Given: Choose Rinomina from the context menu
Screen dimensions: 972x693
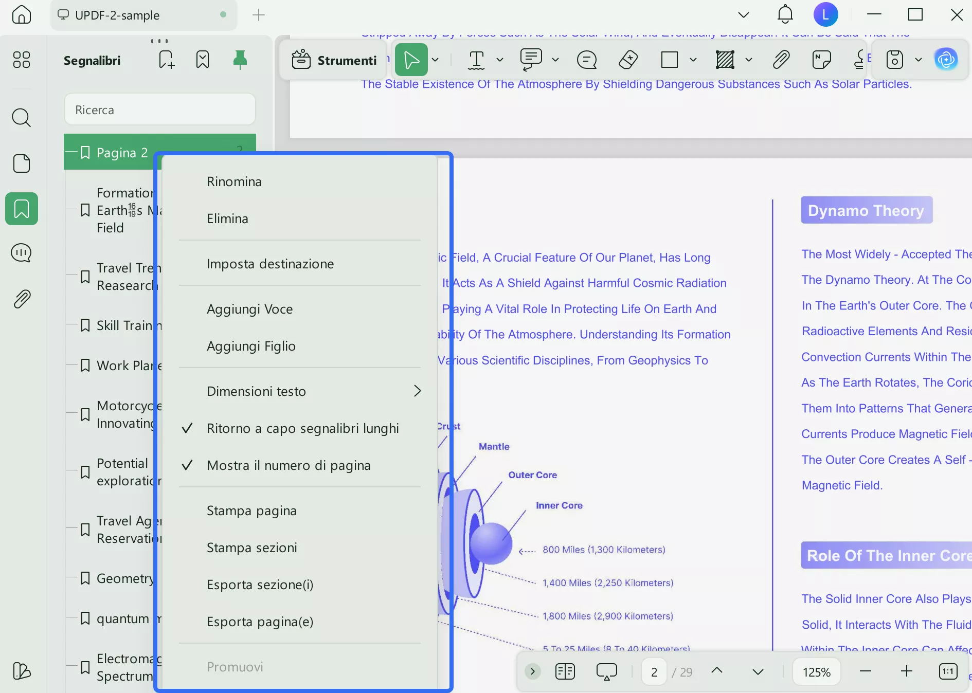Looking at the screenshot, I should coord(234,181).
